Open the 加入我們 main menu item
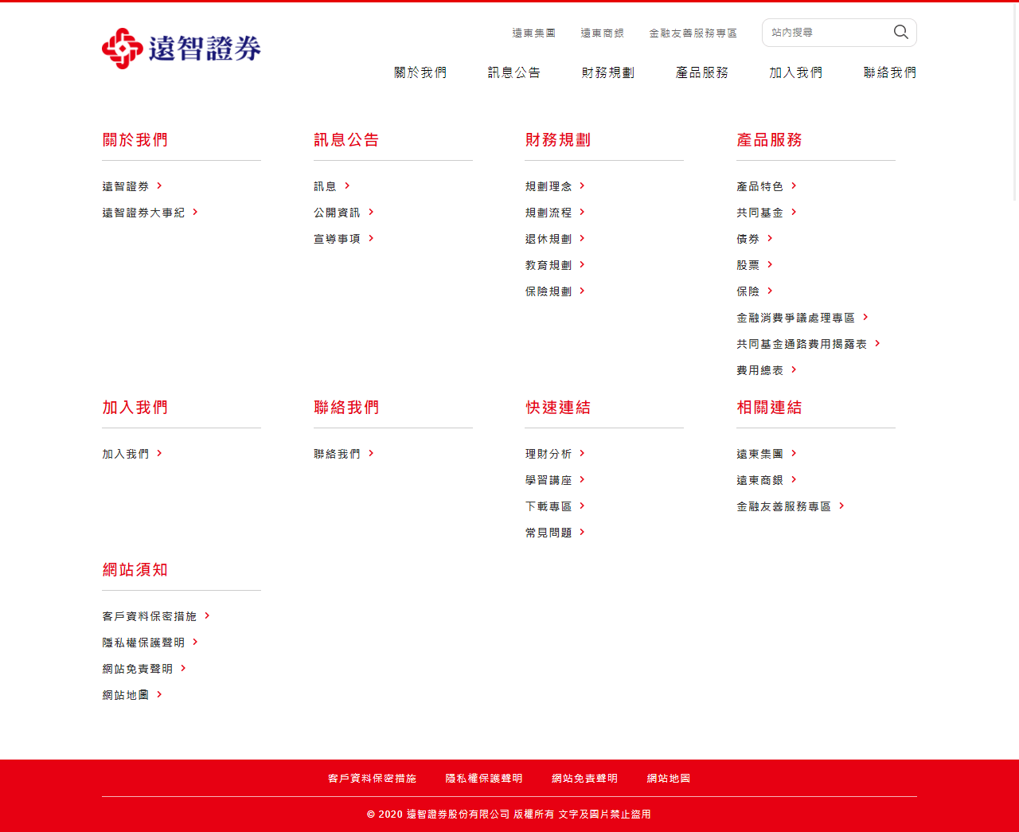Screen dimensions: 1019x832 click(x=796, y=72)
